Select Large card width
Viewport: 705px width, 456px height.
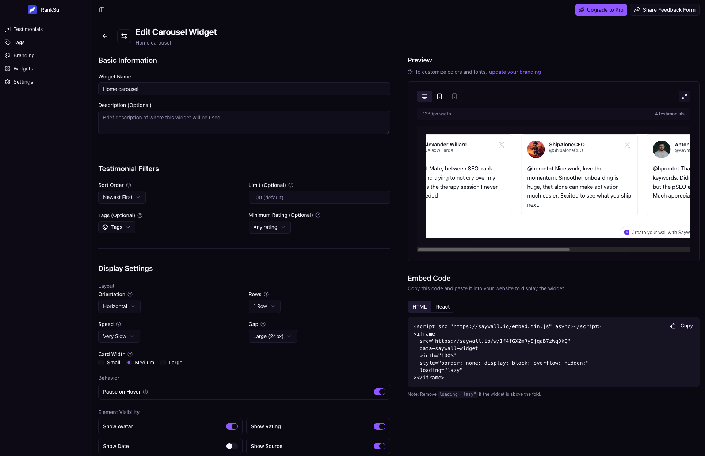pyautogui.click(x=163, y=363)
